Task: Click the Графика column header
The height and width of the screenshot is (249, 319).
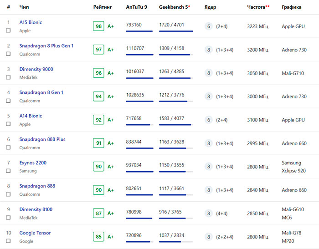Action: coord(292,7)
